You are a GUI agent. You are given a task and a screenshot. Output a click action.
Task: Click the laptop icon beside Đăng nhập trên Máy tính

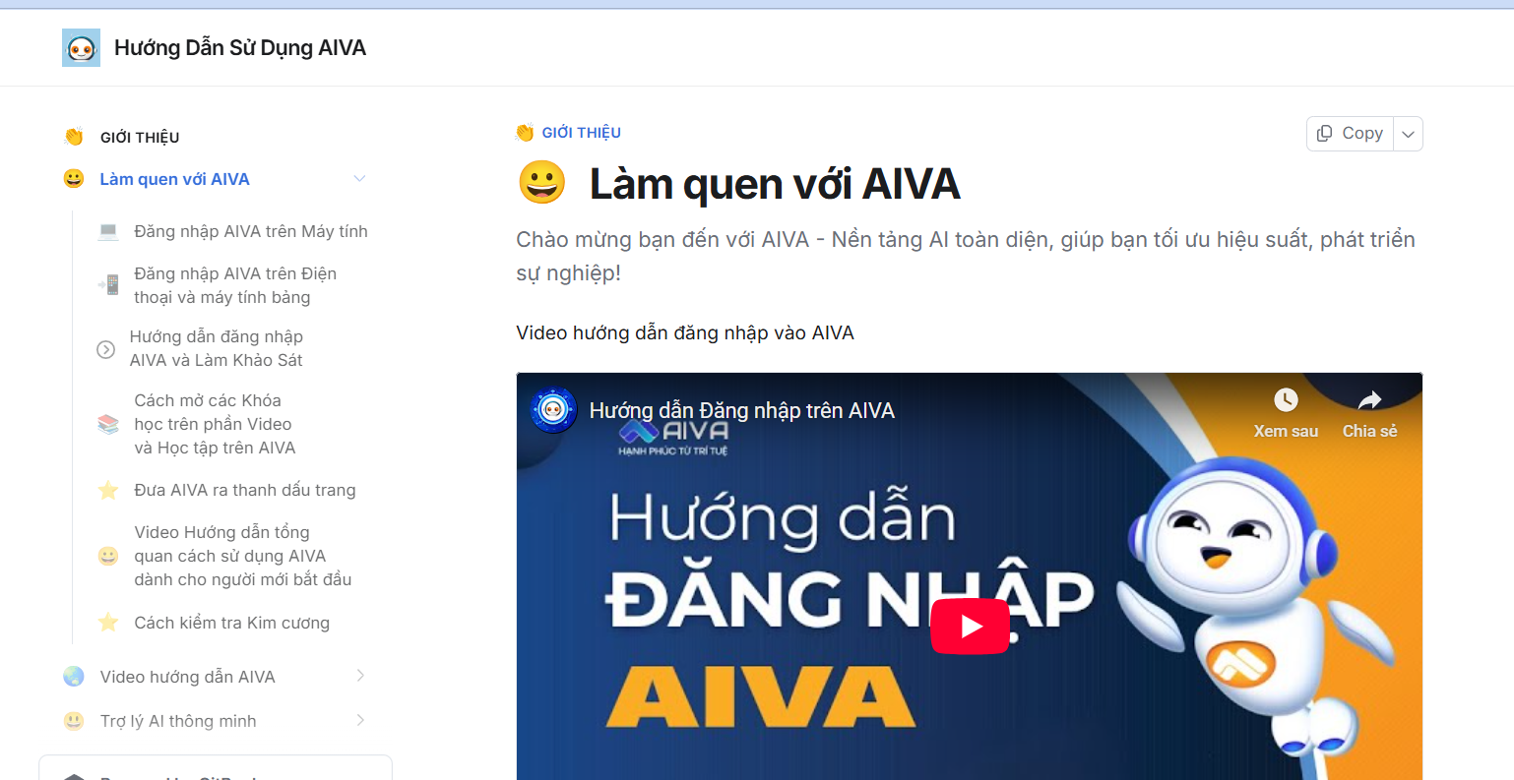[x=108, y=231]
